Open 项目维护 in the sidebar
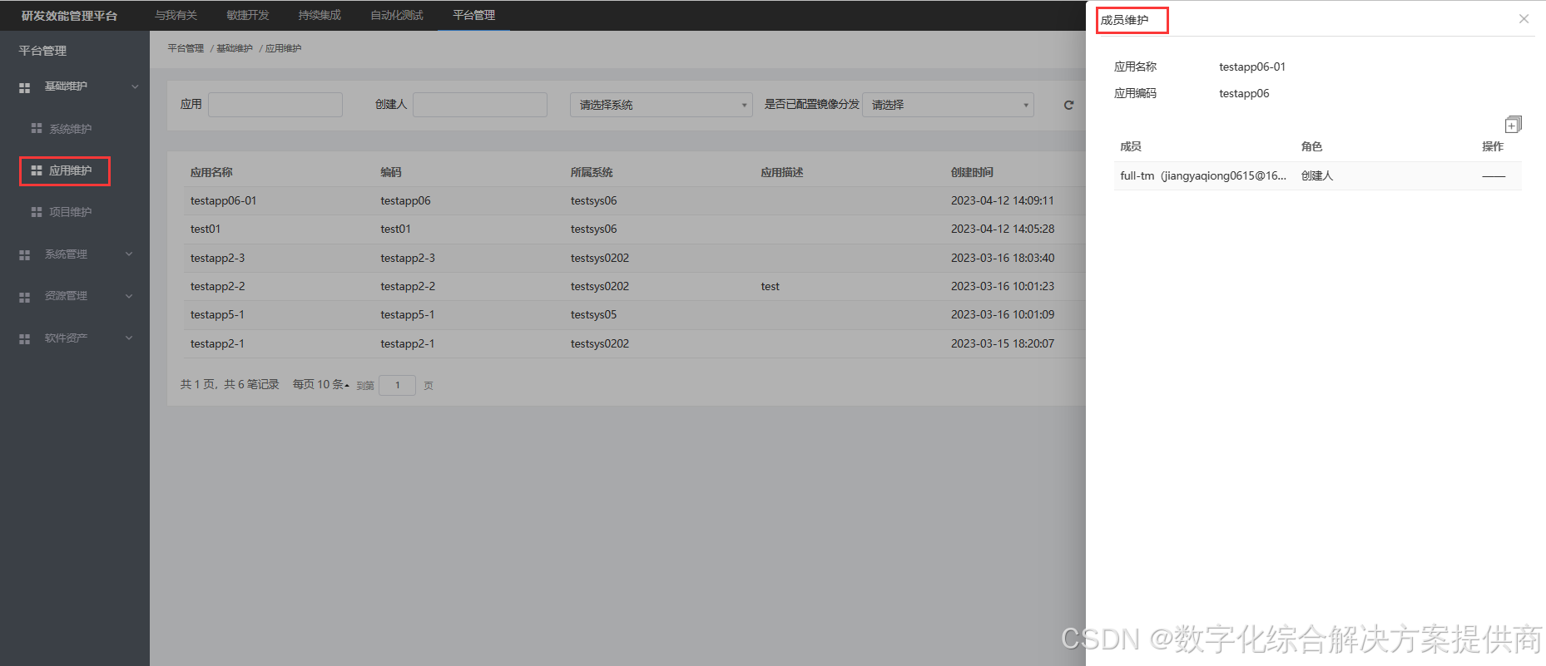The image size is (1546, 666). coord(71,212)
